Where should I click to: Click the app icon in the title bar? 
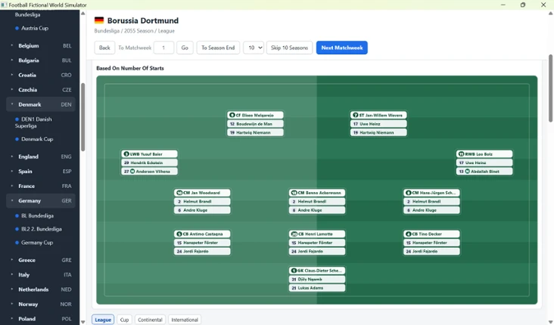pos(4,5)
